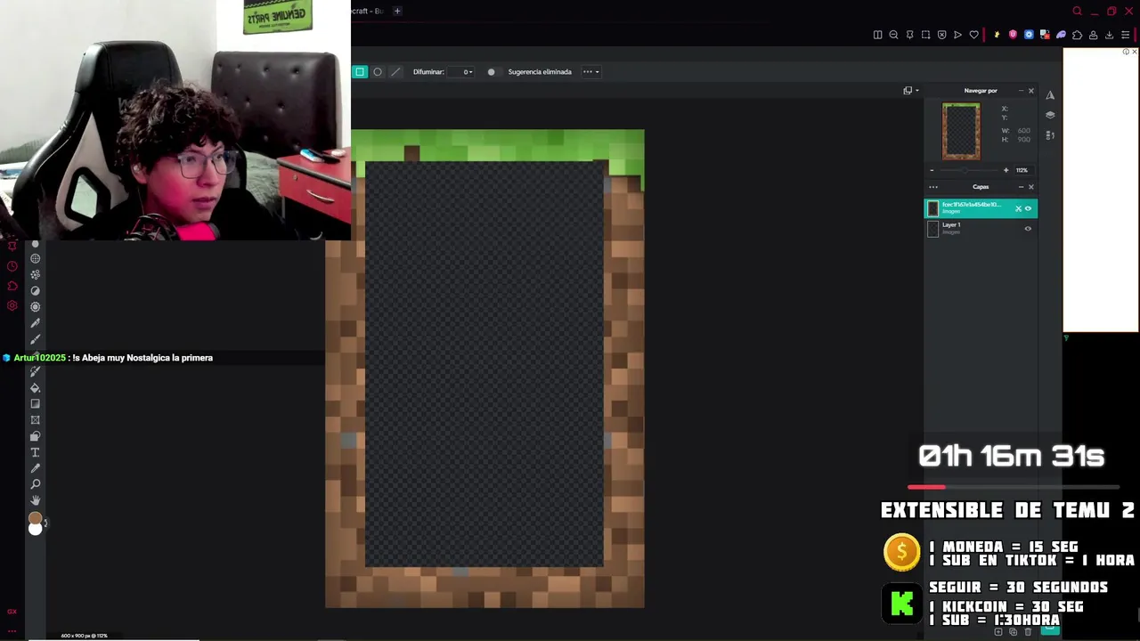The width and height of the screenshot is (1140, 641).
Task: Select the Shape tool
Action: coord(36,436)
